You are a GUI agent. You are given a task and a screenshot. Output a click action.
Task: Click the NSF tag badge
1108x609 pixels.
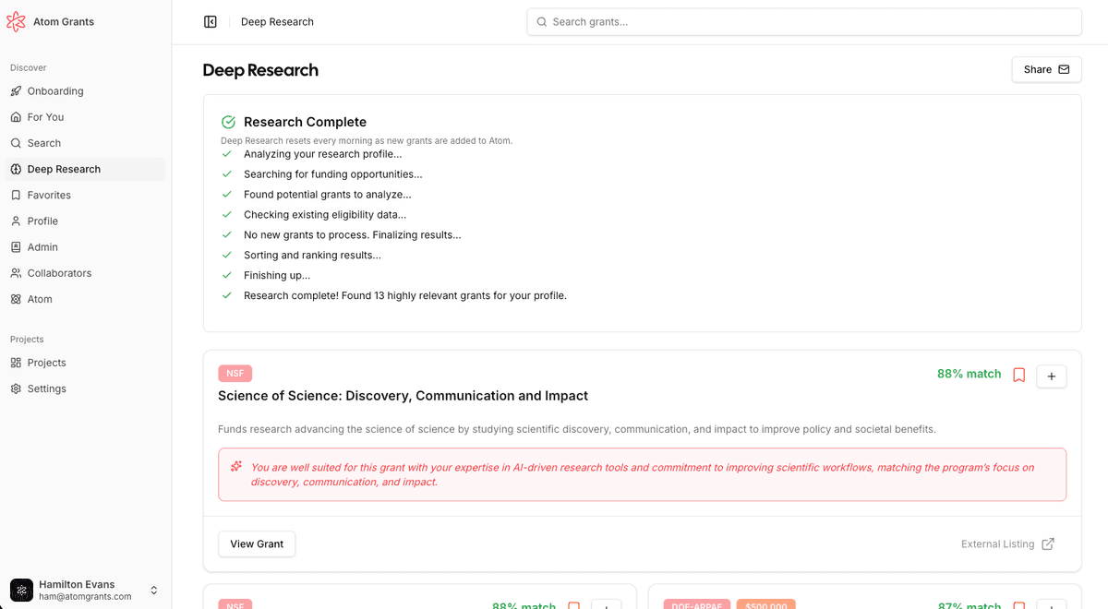(x=235, y=374)
